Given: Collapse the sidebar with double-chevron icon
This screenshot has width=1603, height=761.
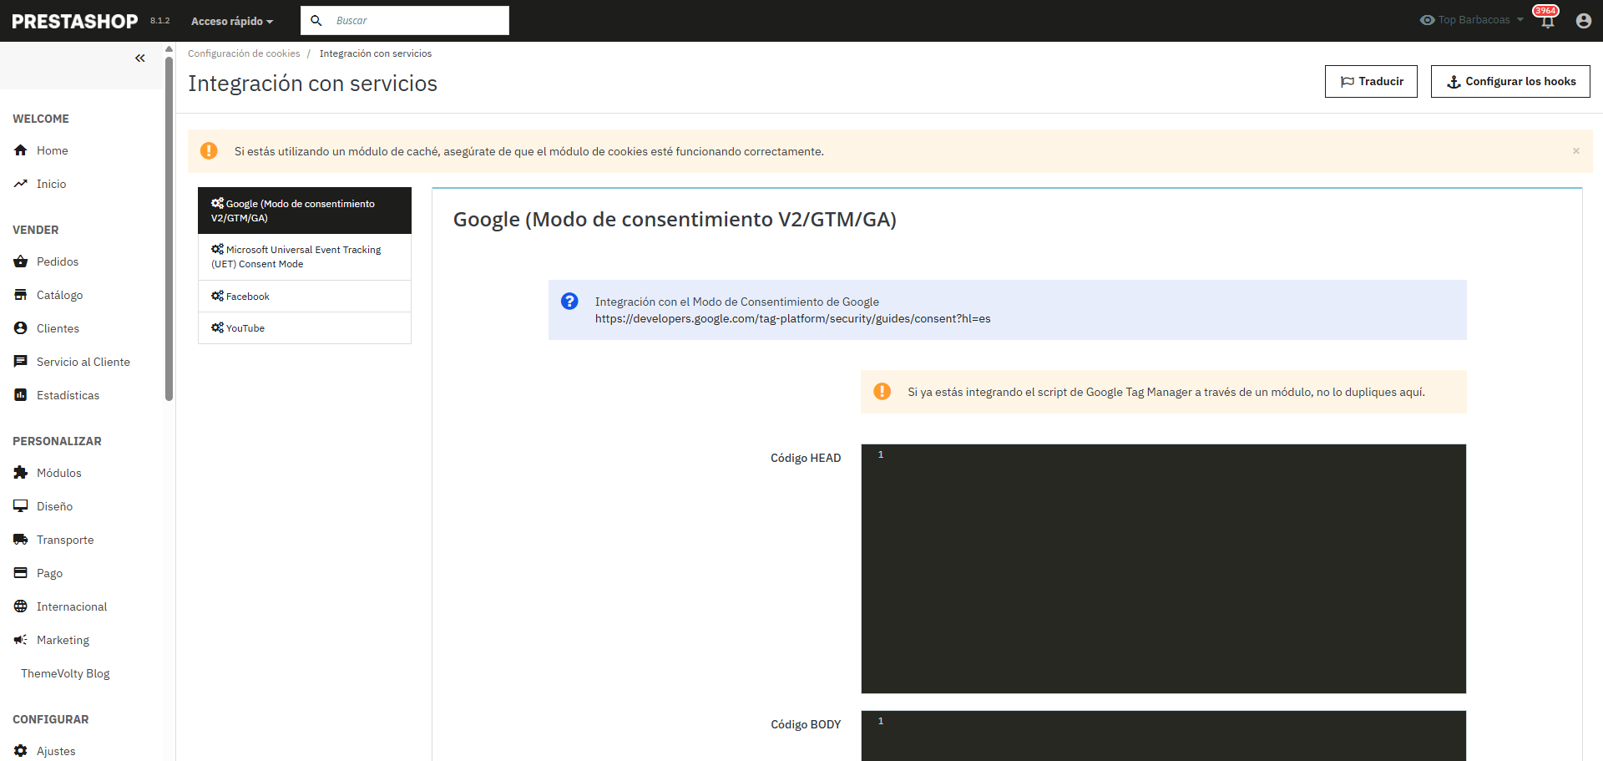Looking at the screenshot, I should [140, 58].
